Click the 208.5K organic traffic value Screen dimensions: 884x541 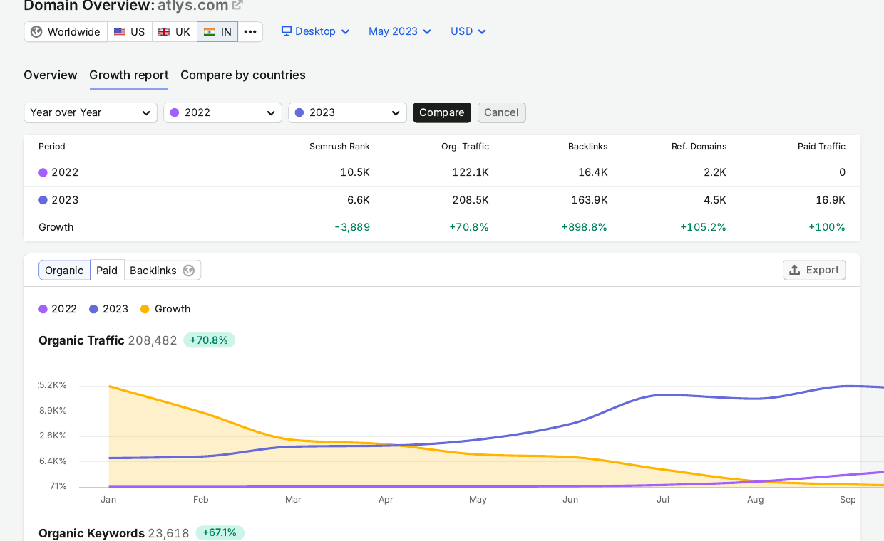pos(471,200)
